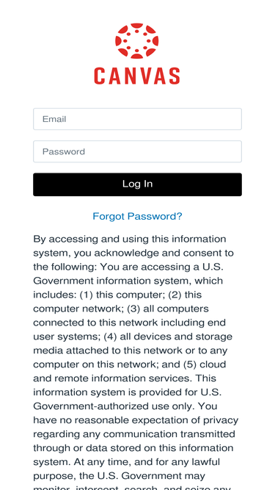
Task: Focus the Email input field
Action: 138,119
